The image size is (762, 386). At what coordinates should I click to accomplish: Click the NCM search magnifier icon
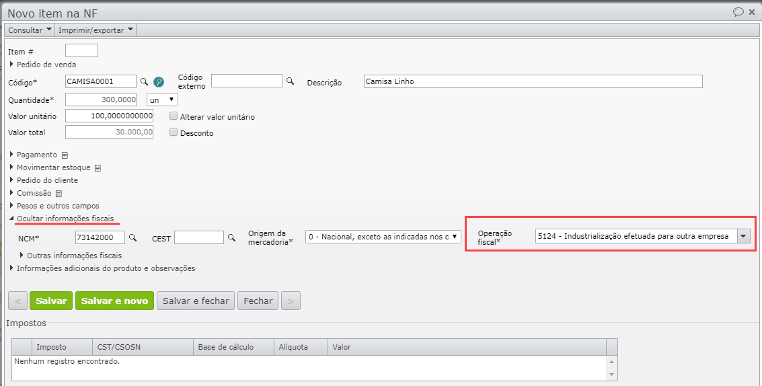click(x=132, y=238)
